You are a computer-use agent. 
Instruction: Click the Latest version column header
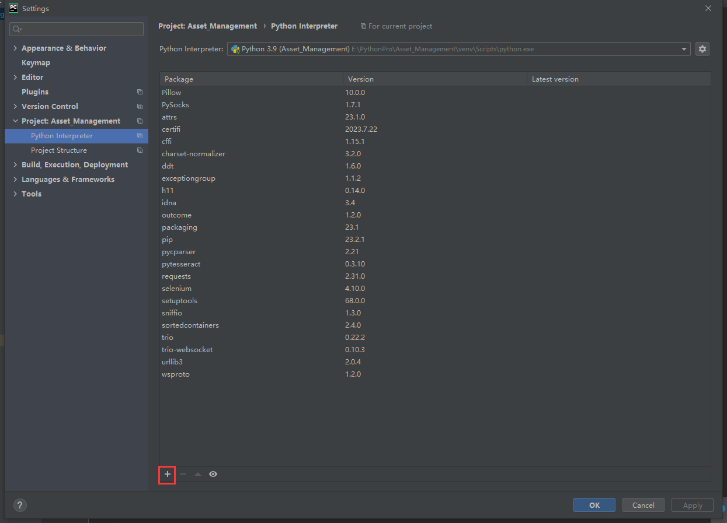point(618,79)
